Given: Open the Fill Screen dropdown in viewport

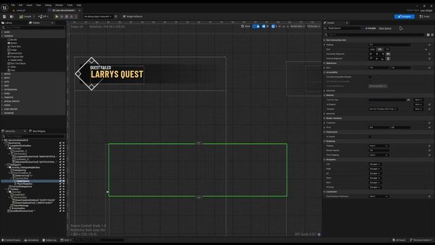Looking at the screenshot, I should click(x=313, y=27).
